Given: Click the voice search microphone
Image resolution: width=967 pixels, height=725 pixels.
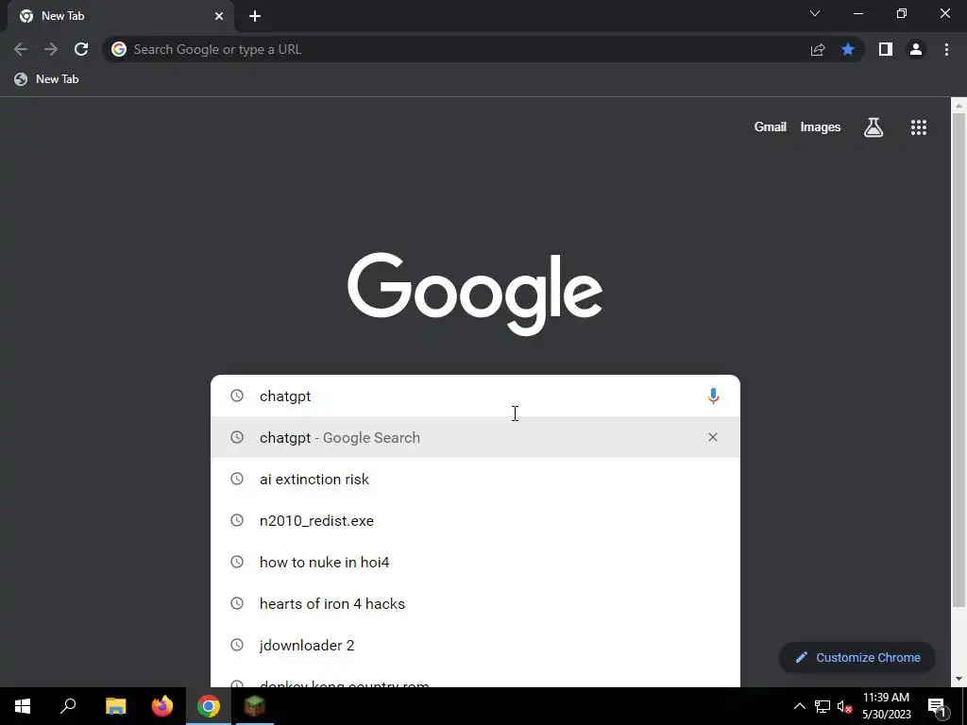Looking at the screenshot, I should click(x=713, y=396).
